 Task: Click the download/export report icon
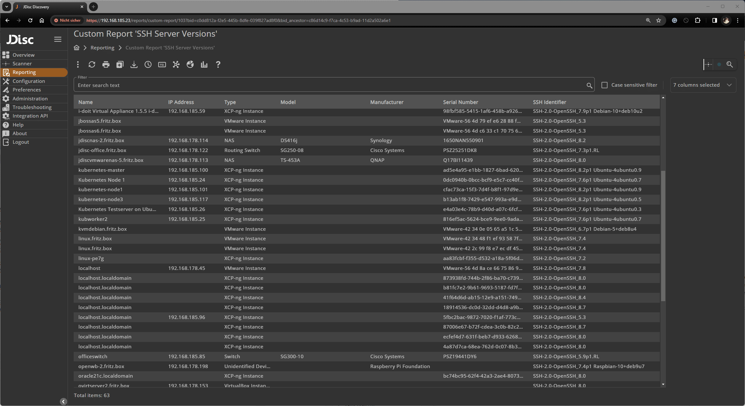coord(134,65)
